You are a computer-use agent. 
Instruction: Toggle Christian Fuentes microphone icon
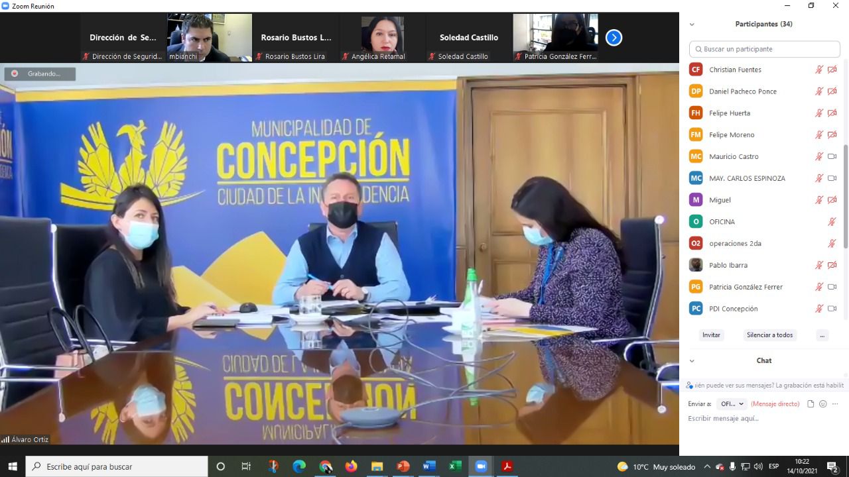[819, 70]
